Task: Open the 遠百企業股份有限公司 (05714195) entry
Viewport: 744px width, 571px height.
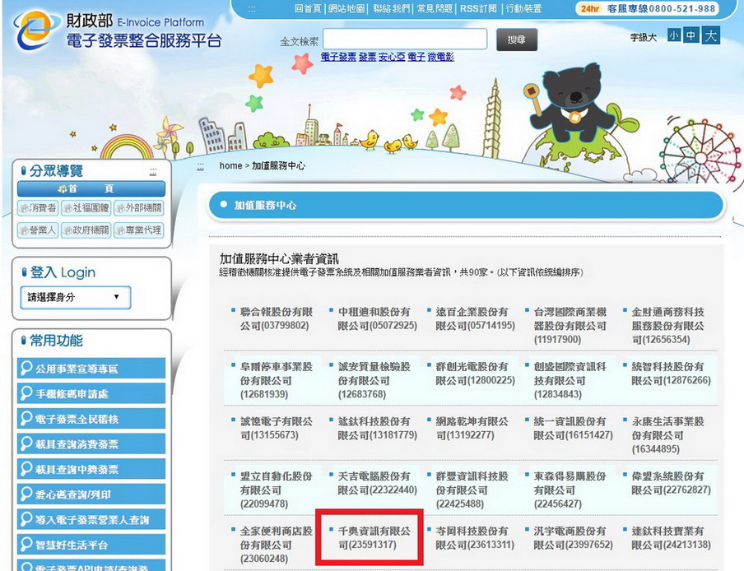Action: click(x=475, y=318)
